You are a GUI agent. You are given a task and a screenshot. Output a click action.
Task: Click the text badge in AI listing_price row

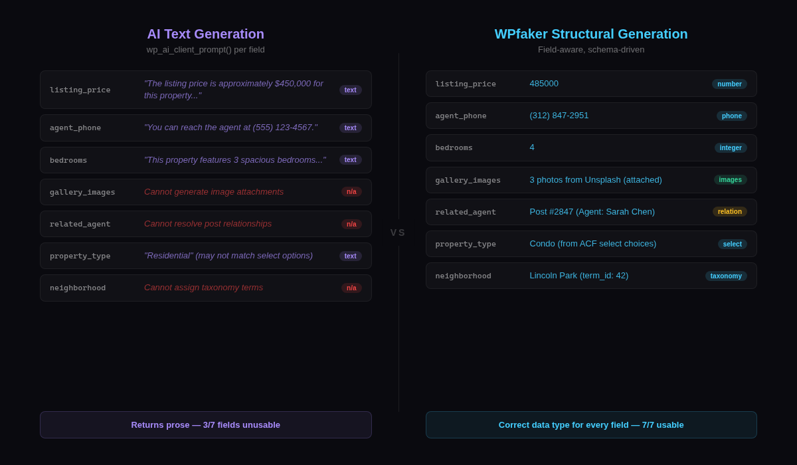point(351,90)
